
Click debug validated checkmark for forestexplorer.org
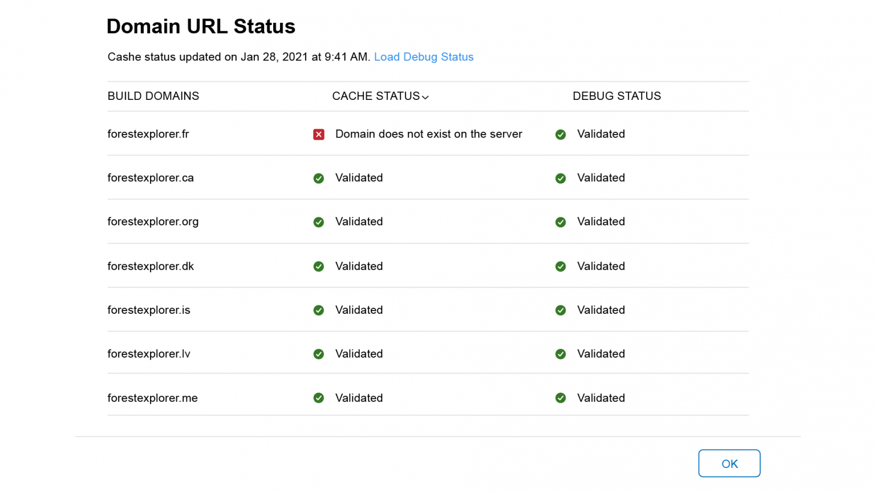tap(561, 223)
